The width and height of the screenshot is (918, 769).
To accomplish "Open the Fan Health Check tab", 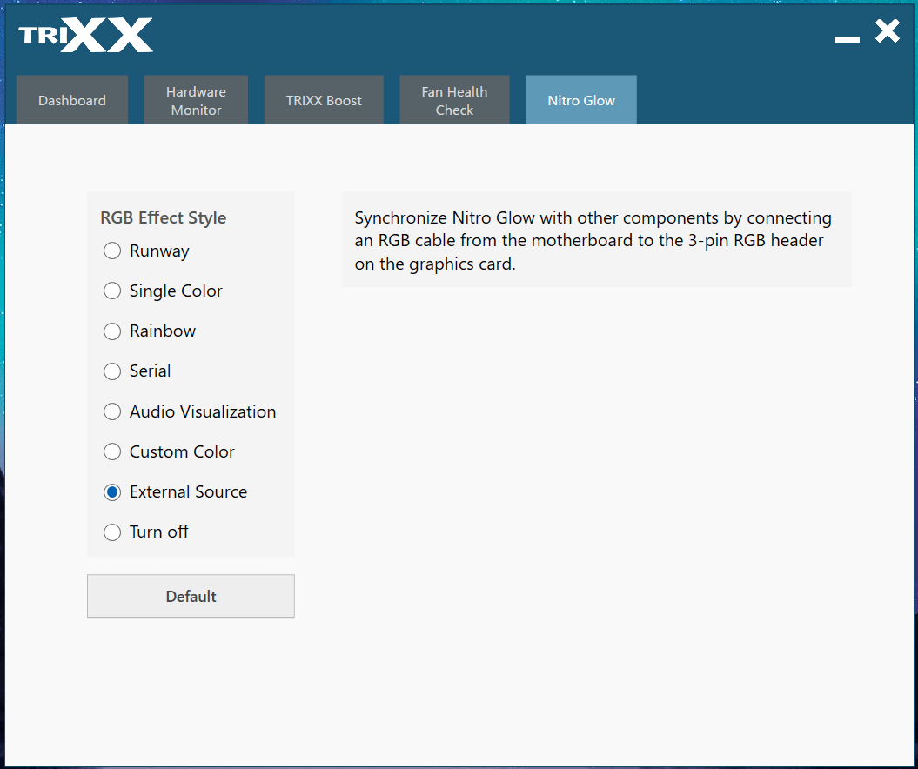I will pyautogui.click(x=454, y=100).
